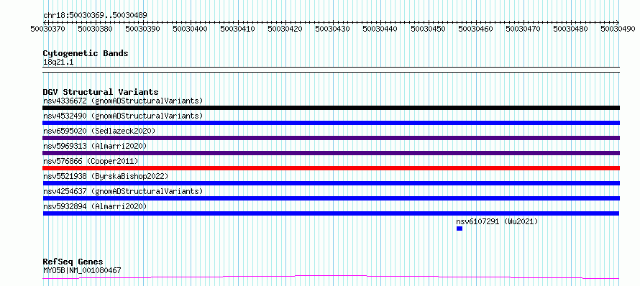Select nsv6107291 (Wu2021) label
The width and height of the screenshot is (640, 286).
tap(497, 221)
